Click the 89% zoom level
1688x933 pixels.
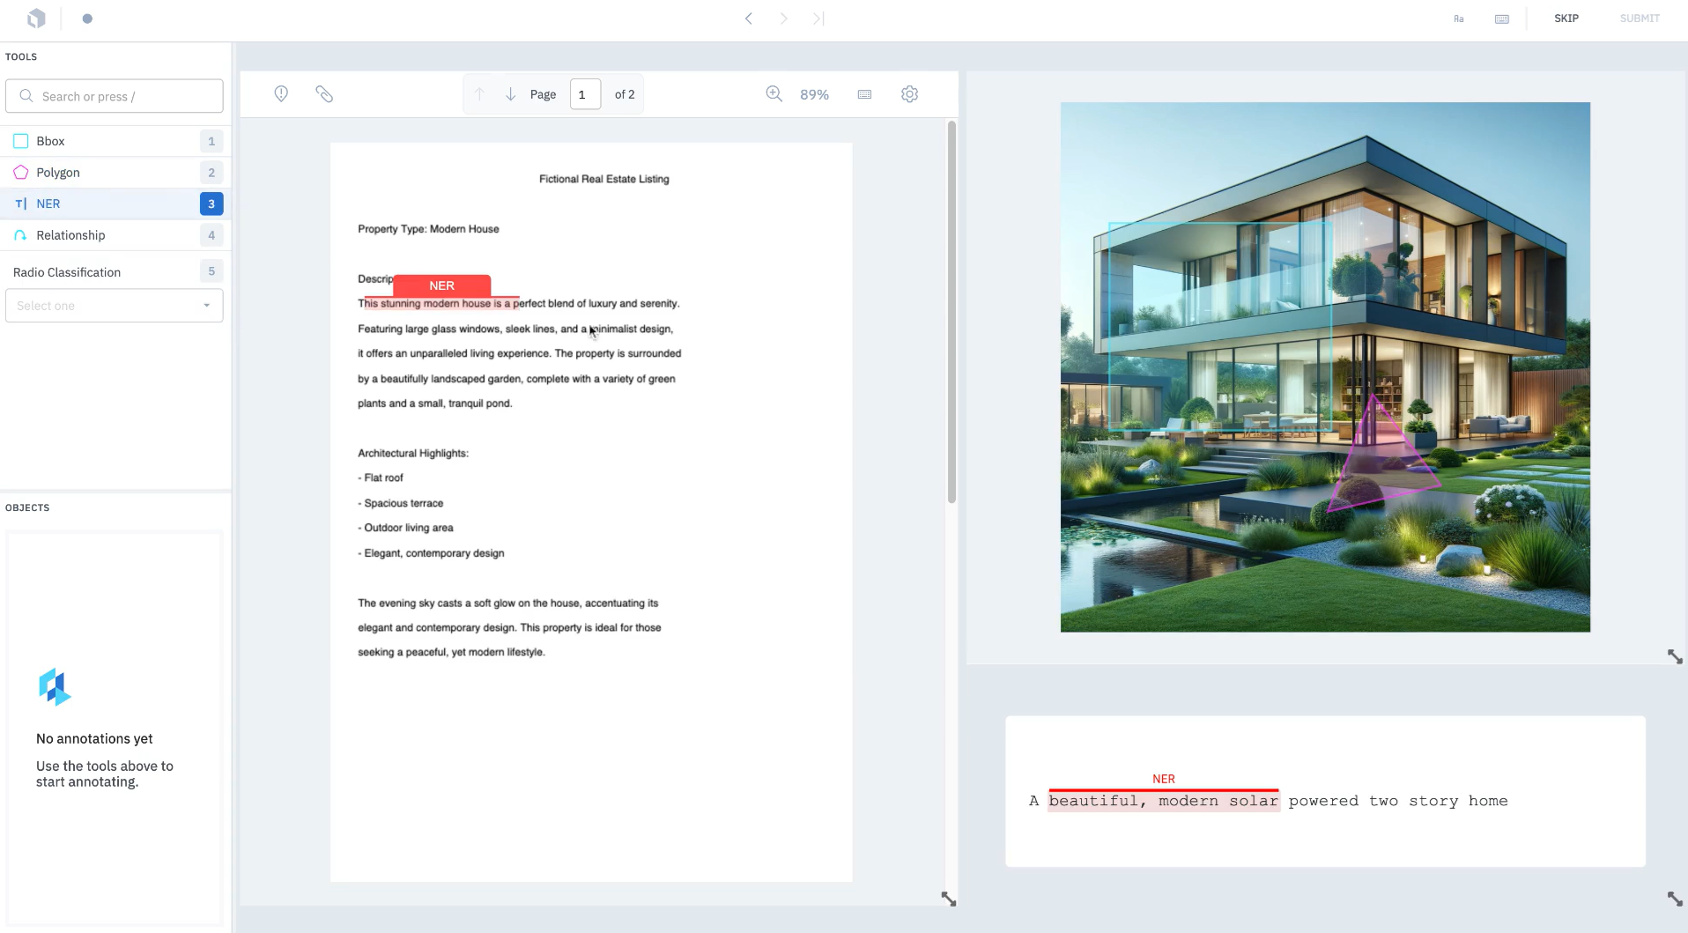click(x=814, y=94)
